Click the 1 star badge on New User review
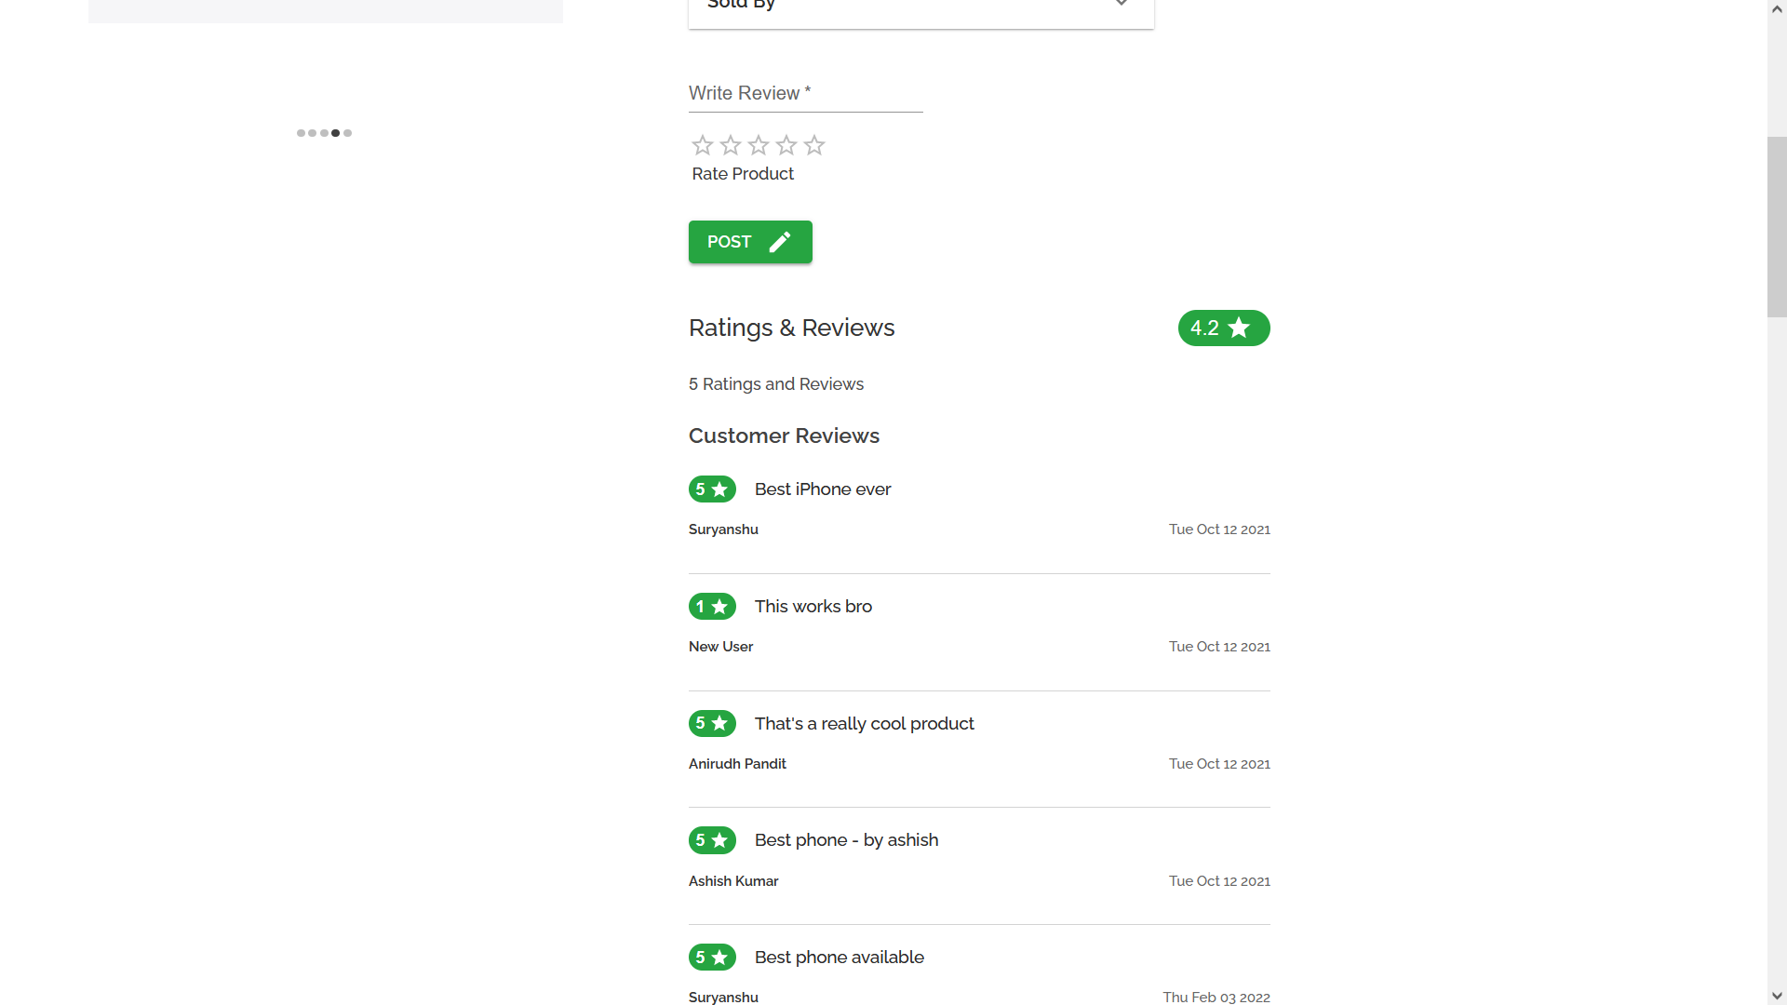This screenshot has height=1005, width=1787. pos(712,607)
